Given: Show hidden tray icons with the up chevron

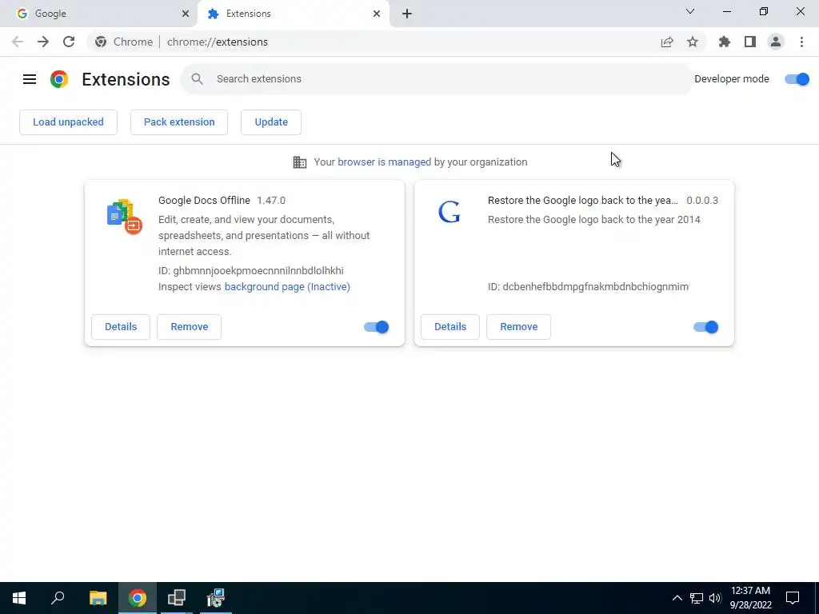Looking at the screenshot, I should [x=677, y=598].
